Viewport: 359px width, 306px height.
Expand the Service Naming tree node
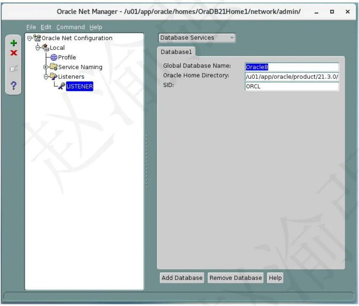pos(45,67)
